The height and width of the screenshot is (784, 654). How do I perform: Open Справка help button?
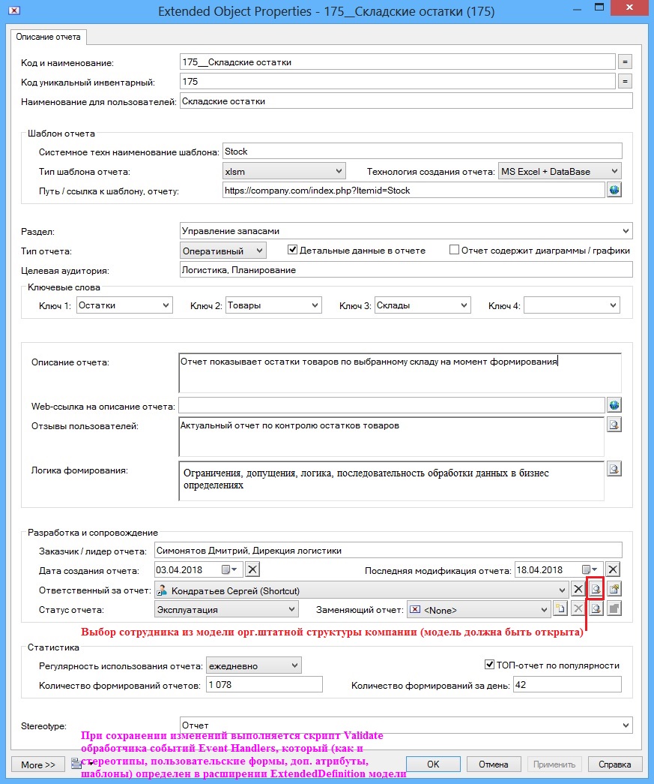[614, 764]
